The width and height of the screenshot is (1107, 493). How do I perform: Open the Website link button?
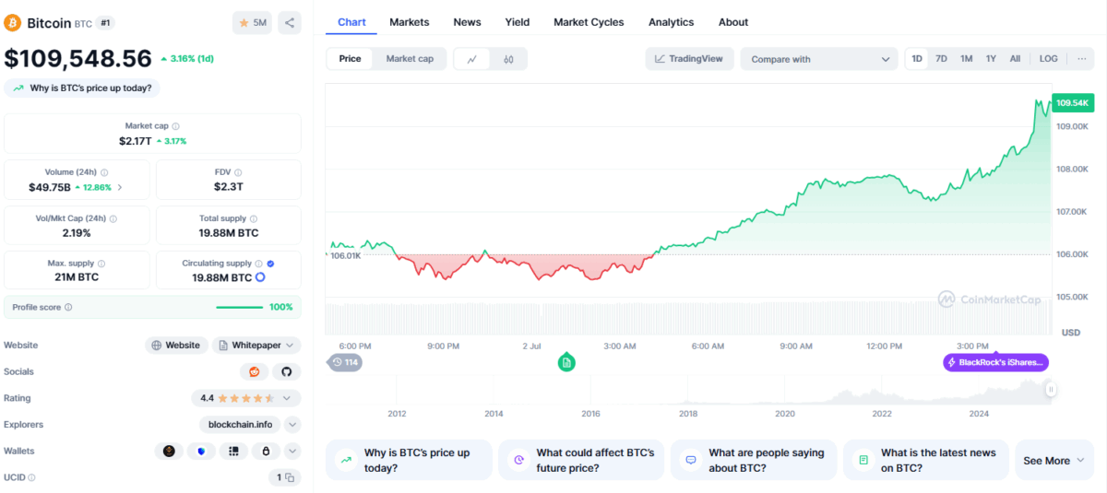175,346
